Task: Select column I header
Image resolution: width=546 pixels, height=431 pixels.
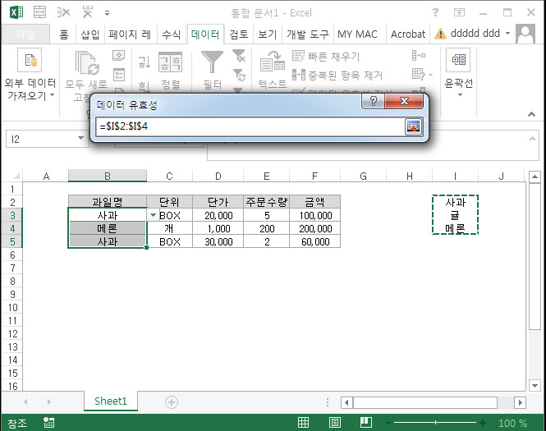Action: pos(455,176)
